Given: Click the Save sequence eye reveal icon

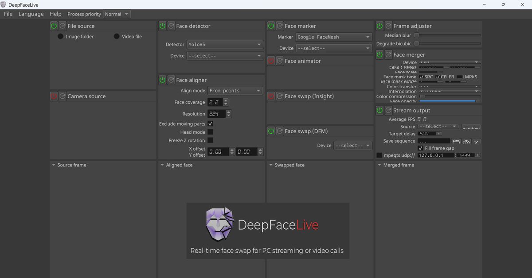Looking at the screenshot, I should point(466,142).
